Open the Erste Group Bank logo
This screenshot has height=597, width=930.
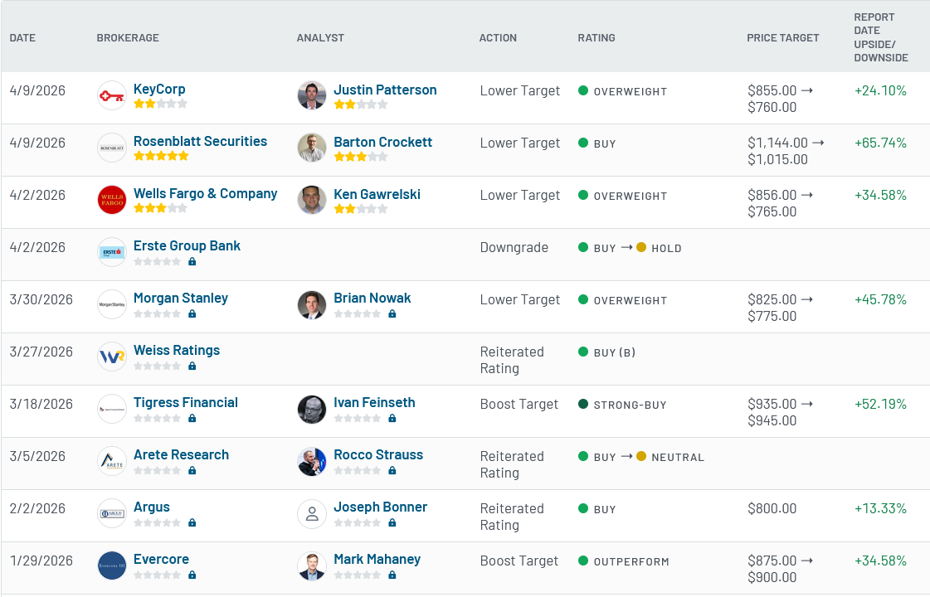coord(111,252)
